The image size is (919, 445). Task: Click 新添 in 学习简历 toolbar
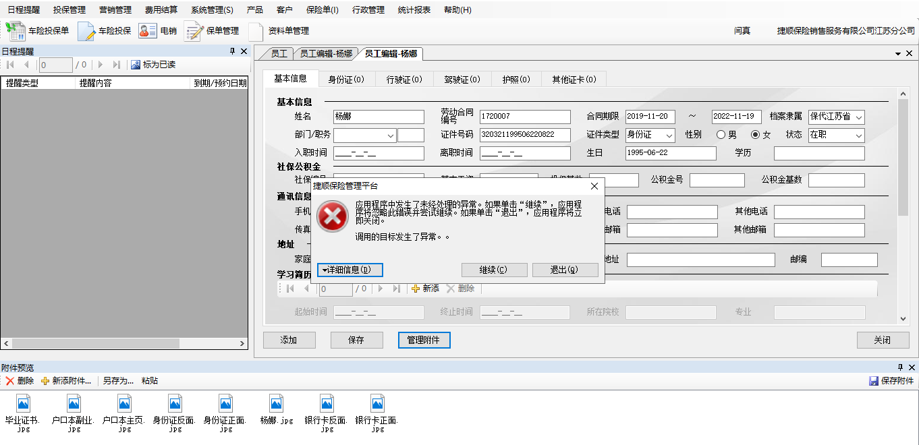[425, 289]
